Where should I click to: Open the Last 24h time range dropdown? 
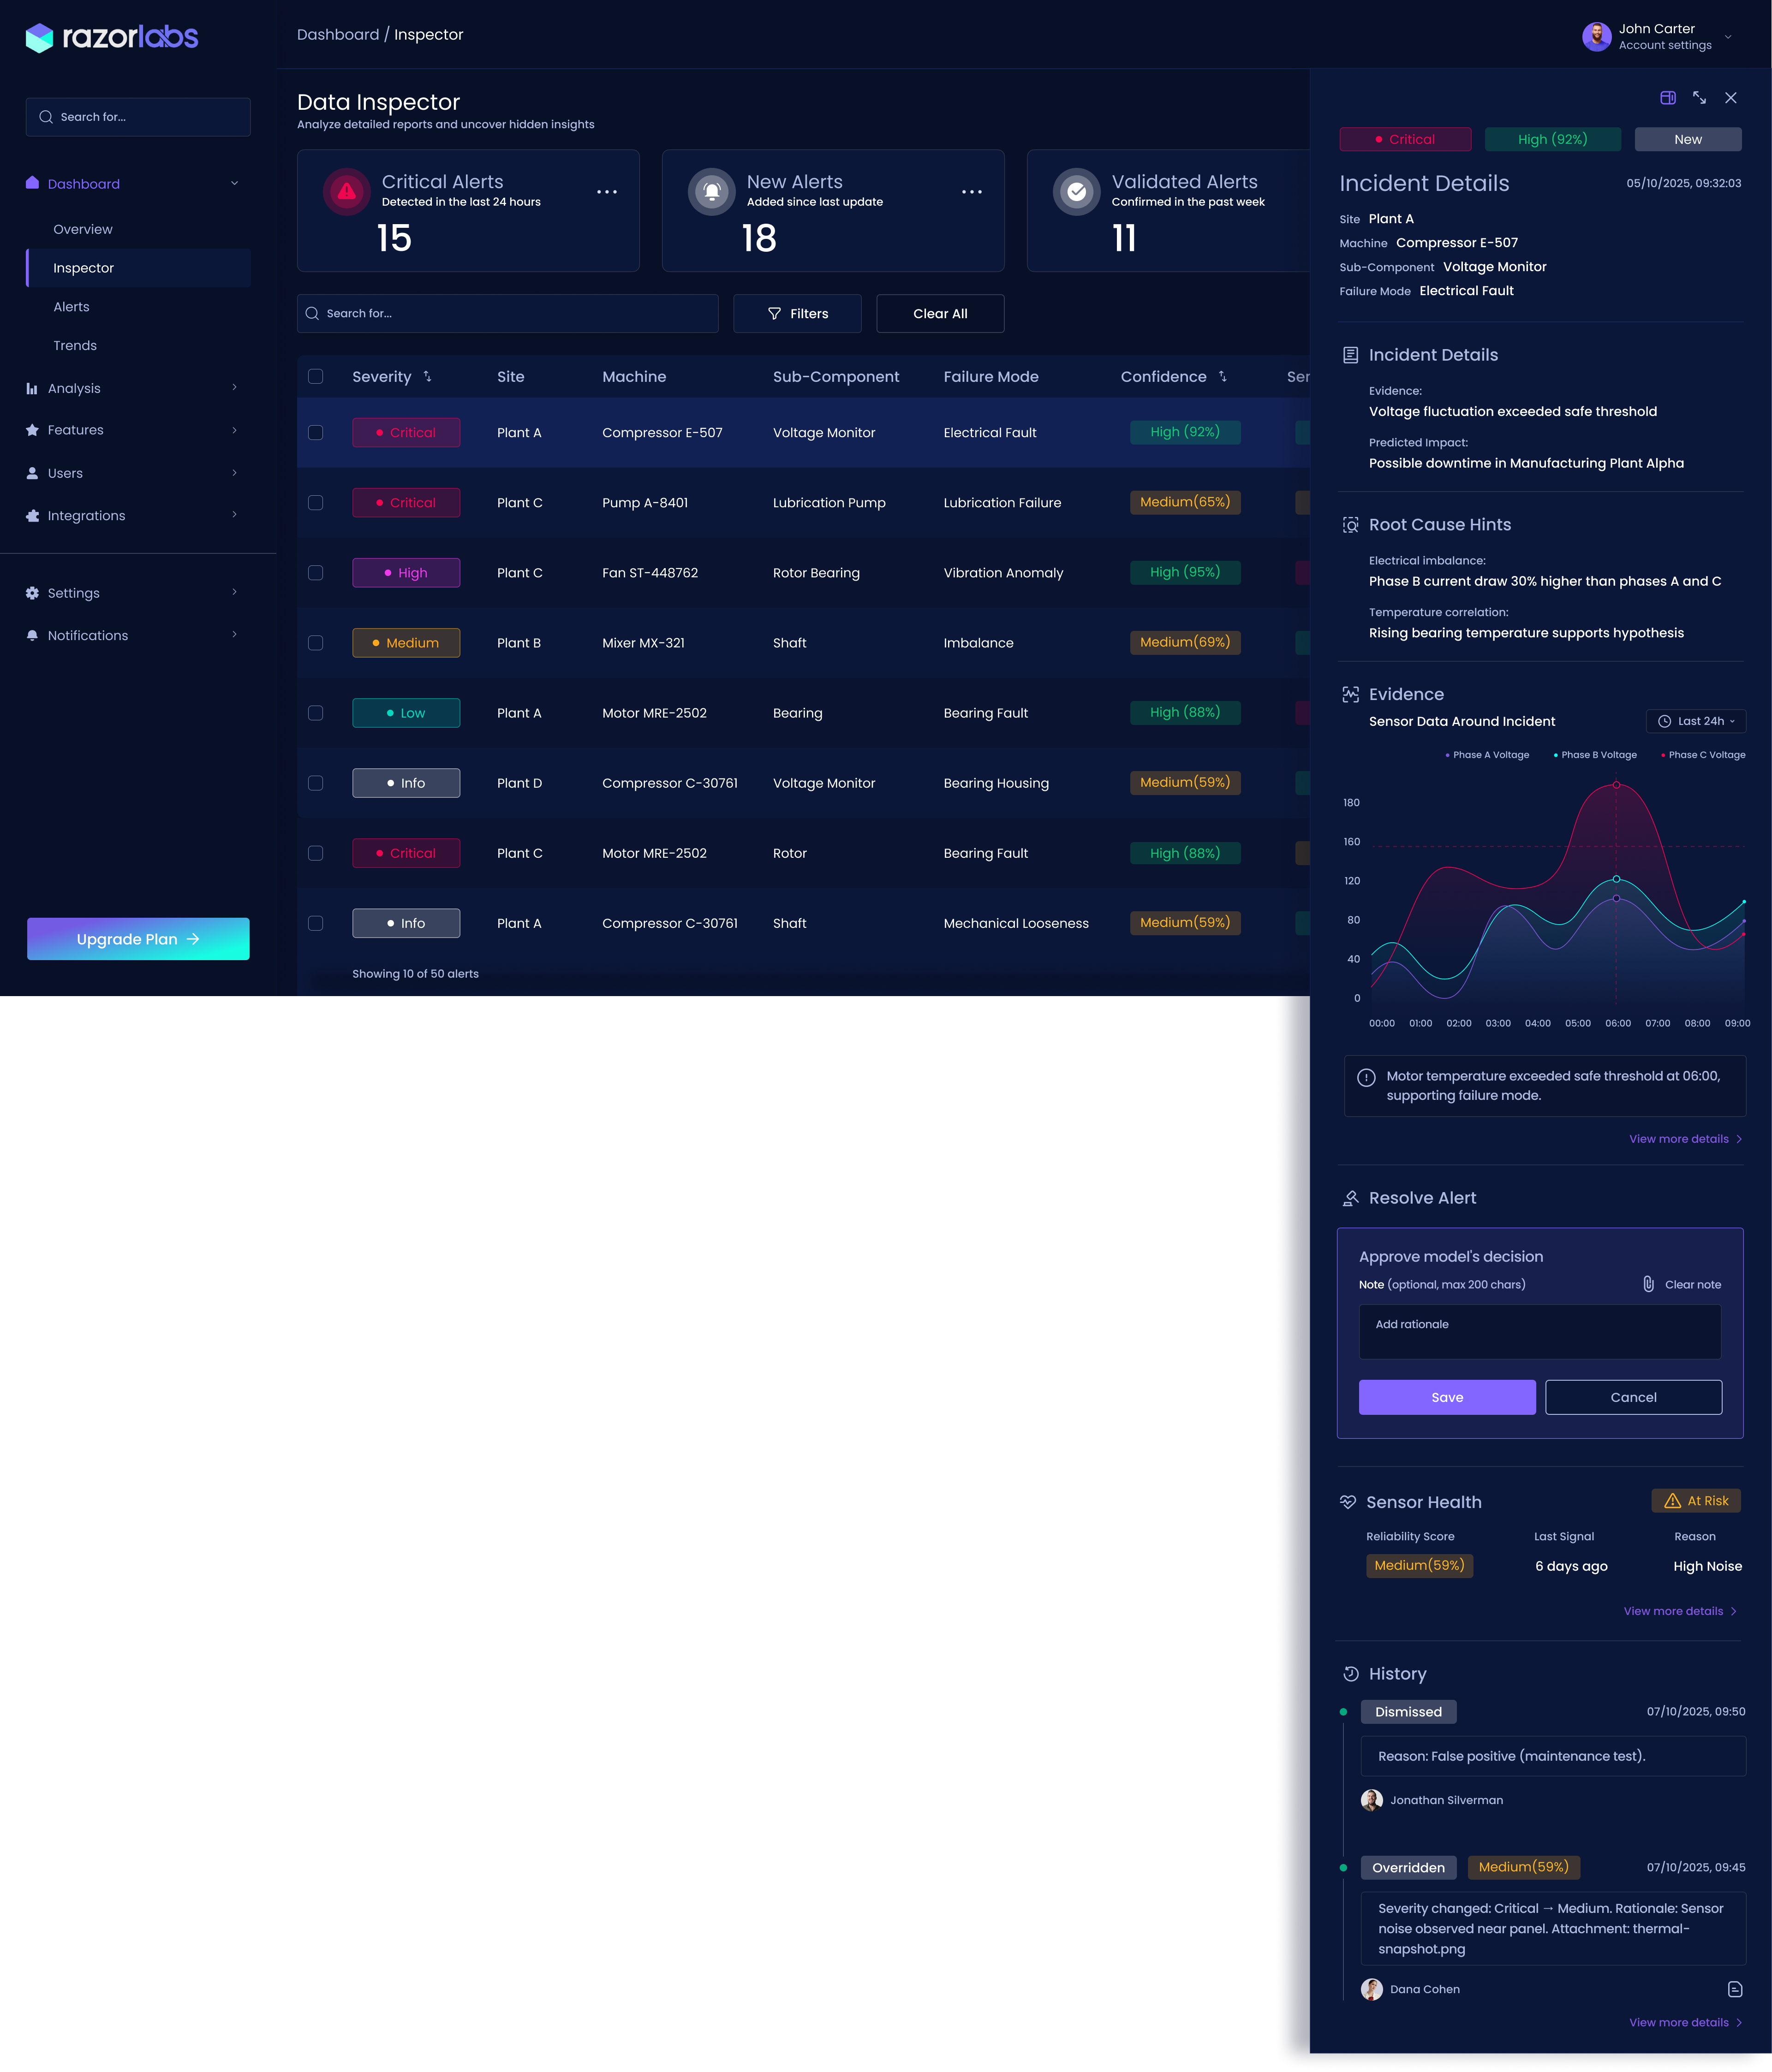coord(1696,721)
